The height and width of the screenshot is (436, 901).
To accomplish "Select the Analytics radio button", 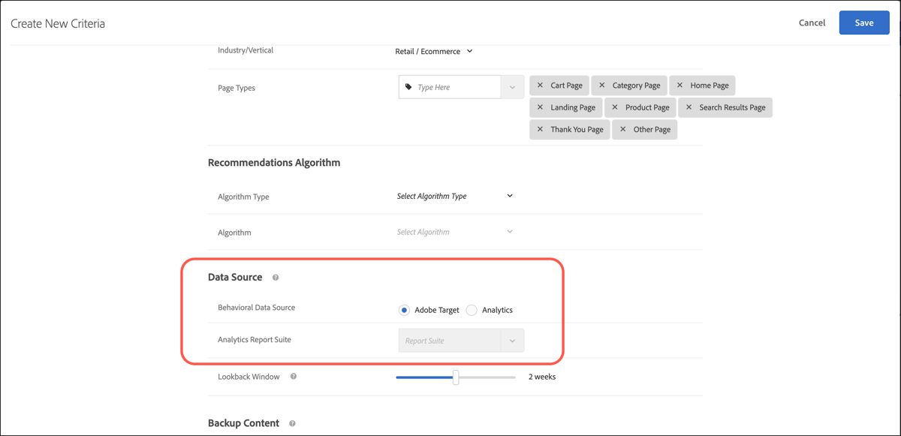I will (472, 310).
